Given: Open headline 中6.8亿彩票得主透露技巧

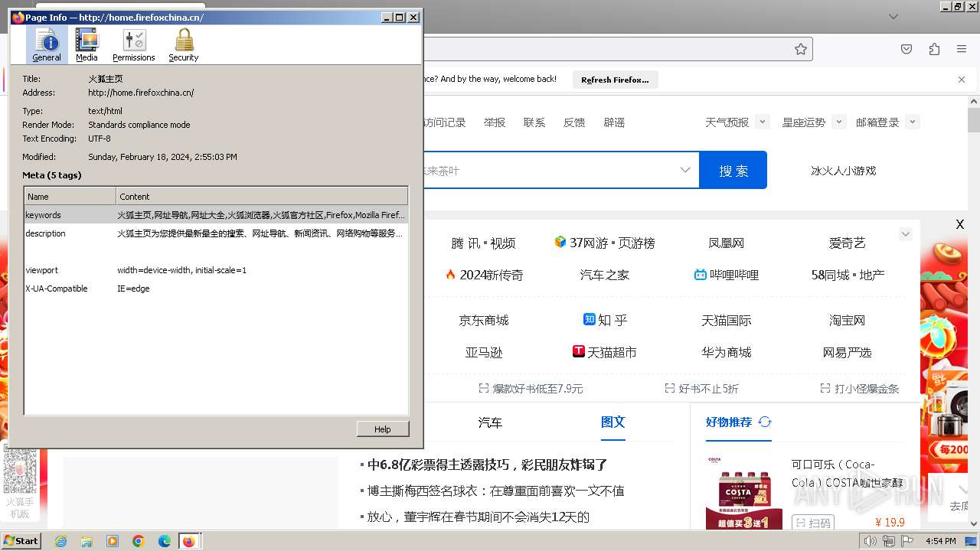Looking at the screenshot, I should (488, 465).
